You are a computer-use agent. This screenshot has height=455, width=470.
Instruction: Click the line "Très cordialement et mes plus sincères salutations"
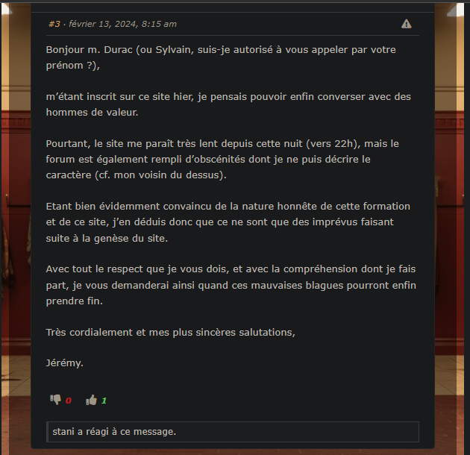tap(171, 333)
